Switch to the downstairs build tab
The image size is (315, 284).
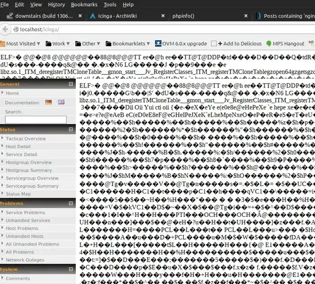44,16
